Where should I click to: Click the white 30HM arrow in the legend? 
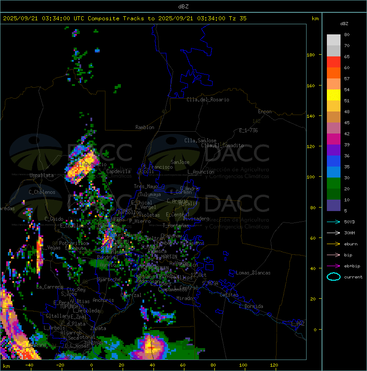click(x=333, y=233)
